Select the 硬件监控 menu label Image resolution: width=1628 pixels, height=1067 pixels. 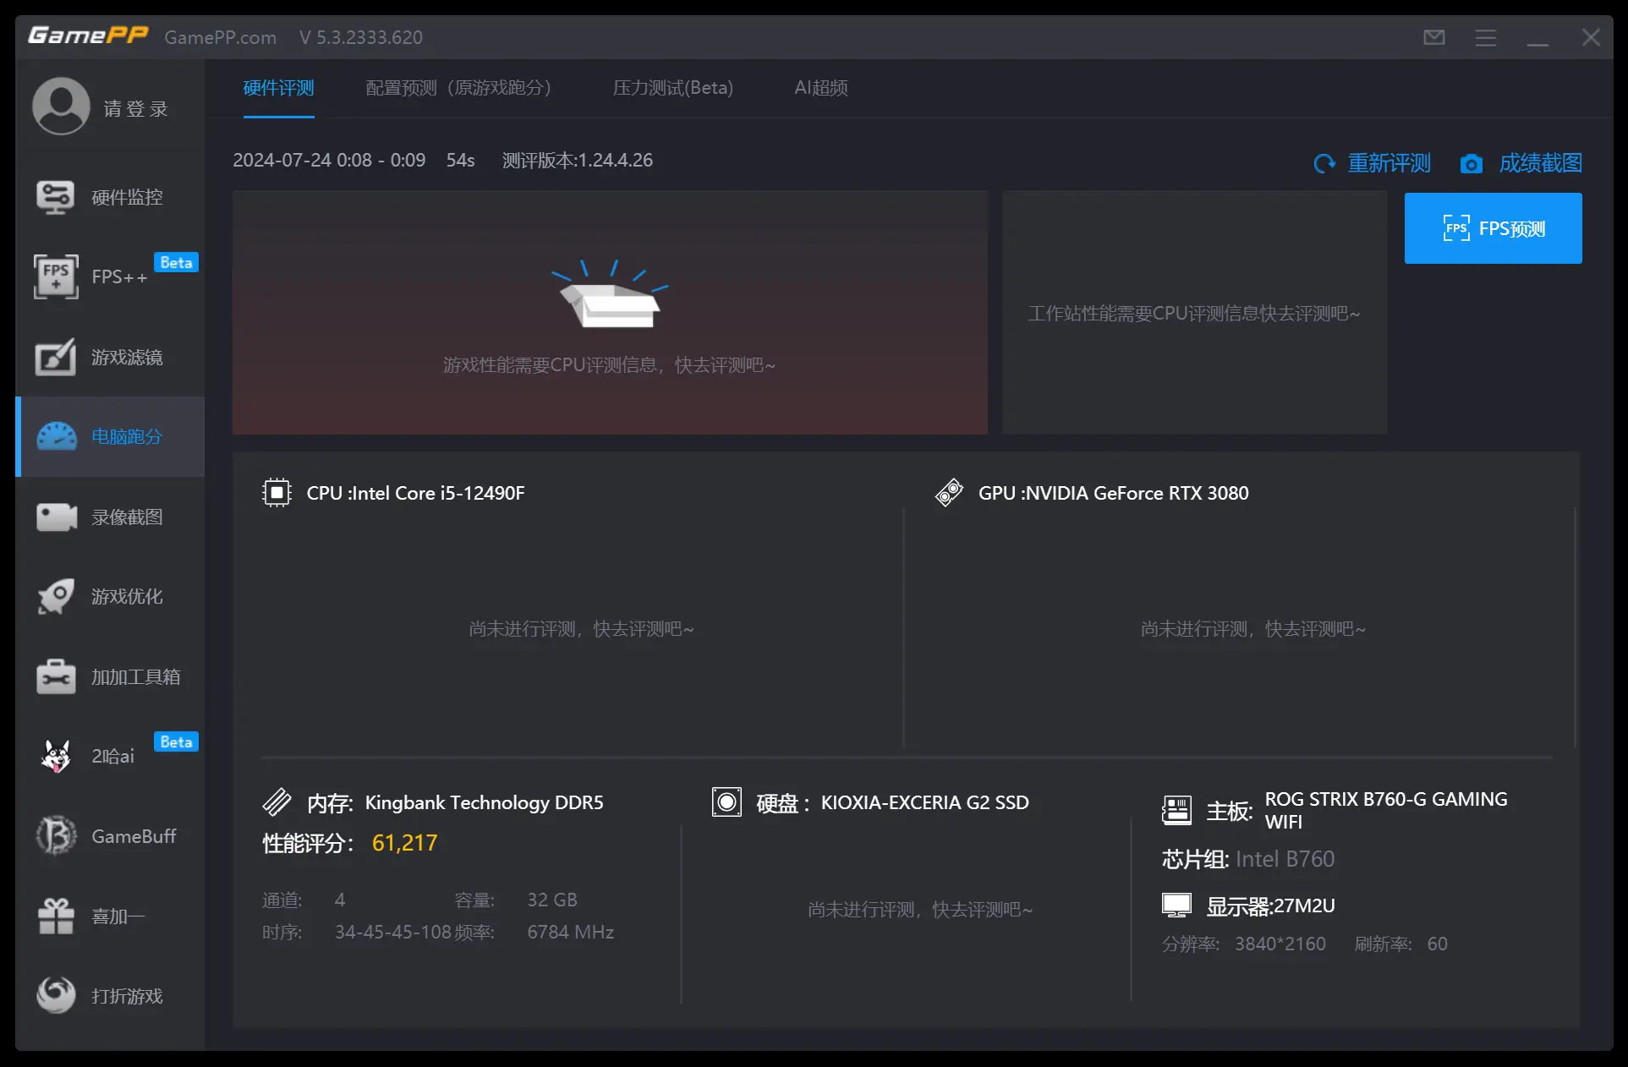pos(127,197)
